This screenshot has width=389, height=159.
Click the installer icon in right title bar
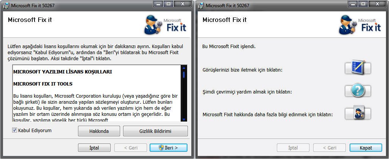(200, 6)
